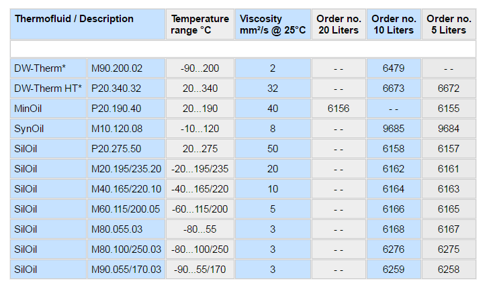493x285 pixels.
Task: Select the Order no. 5 Liters header
Action: (449, 24)
